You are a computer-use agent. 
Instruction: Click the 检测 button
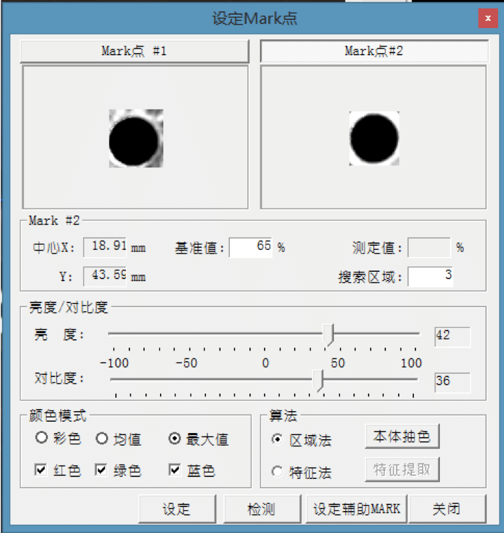(x=261, y=510)
